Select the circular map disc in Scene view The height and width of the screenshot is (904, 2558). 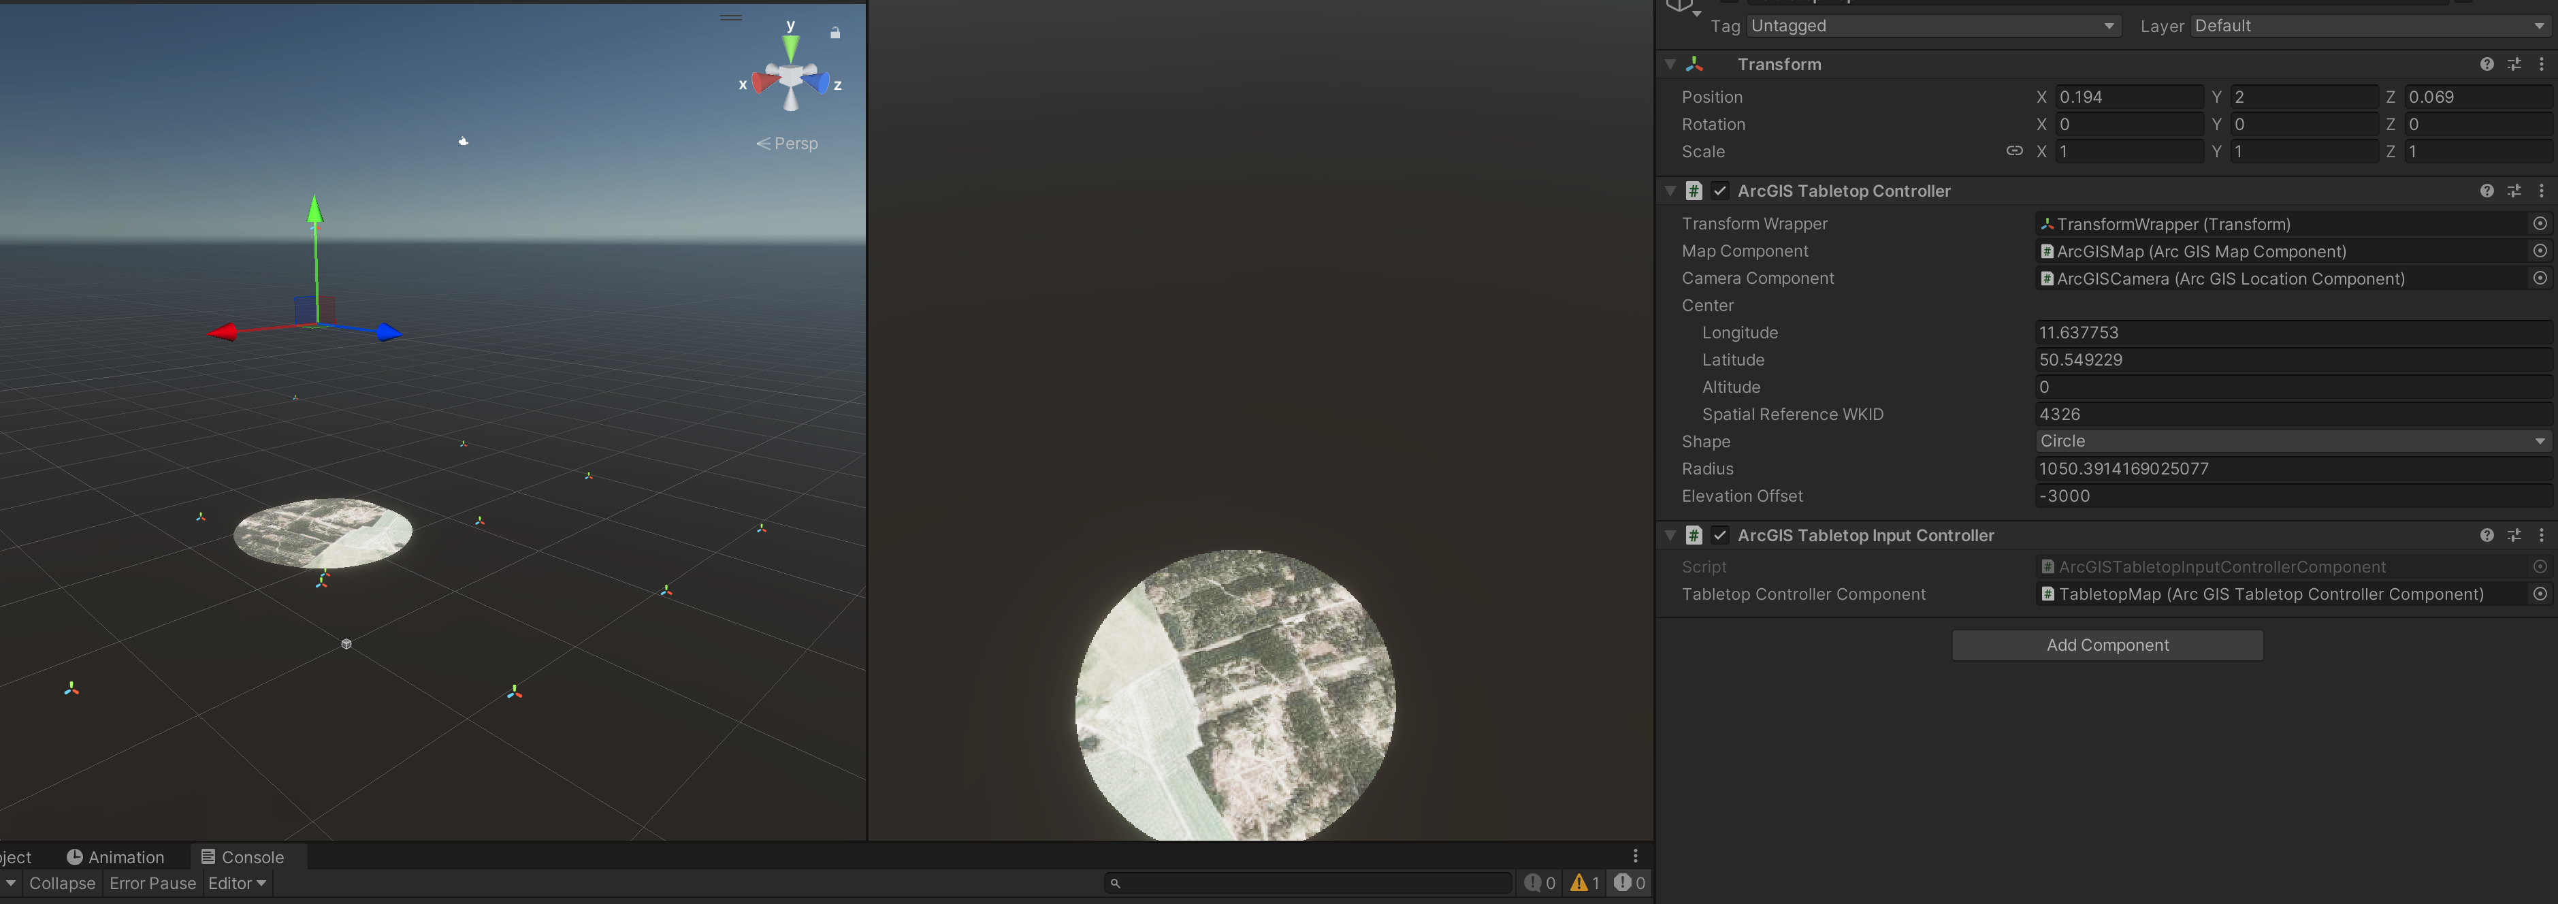(x=323, y=532)
